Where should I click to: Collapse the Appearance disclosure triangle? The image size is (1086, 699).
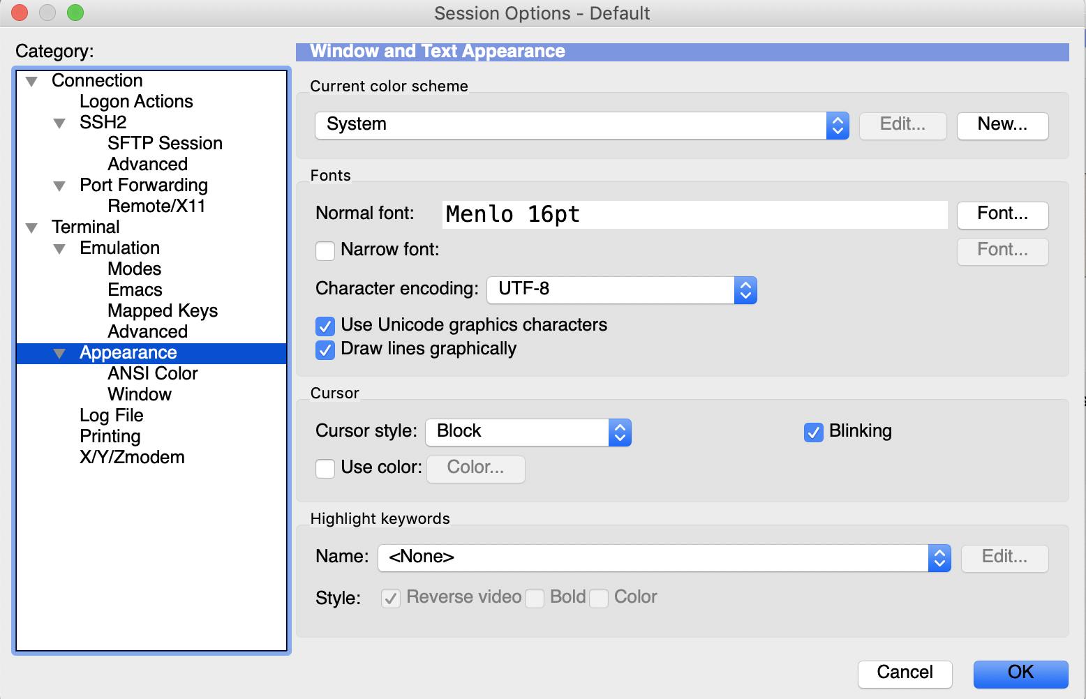(59, 353)
